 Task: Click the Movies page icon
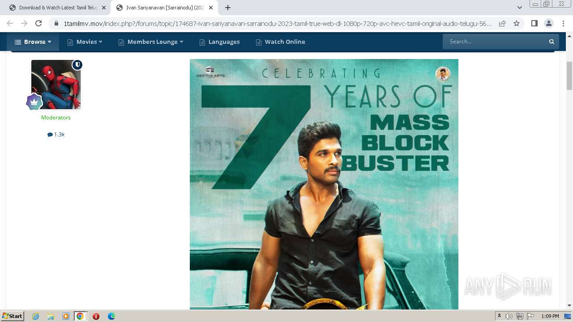coord(70,42)
